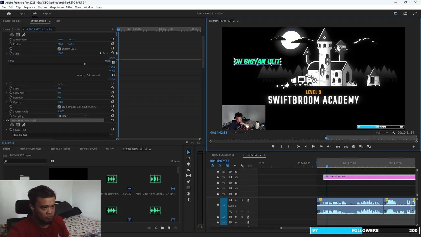The height and width of the screenshot is (237, 421).
Task: Toggle fullscreen video output icon
Action: (x=415, y=13)
